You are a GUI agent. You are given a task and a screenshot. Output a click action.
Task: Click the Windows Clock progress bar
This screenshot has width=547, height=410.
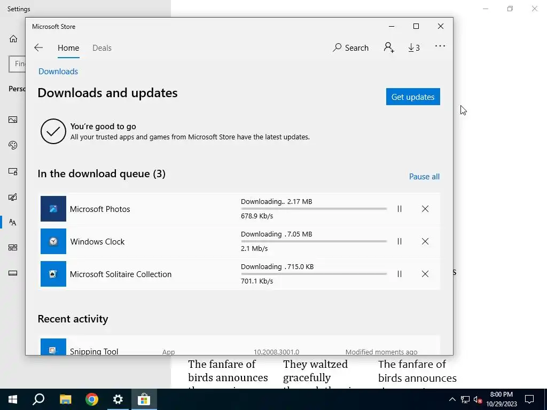[x=314, y=241]
